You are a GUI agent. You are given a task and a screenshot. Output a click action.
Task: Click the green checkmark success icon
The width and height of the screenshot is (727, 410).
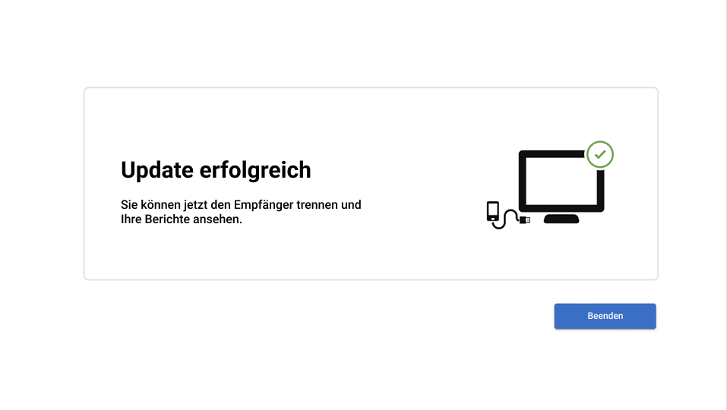[x=600, y=154]
